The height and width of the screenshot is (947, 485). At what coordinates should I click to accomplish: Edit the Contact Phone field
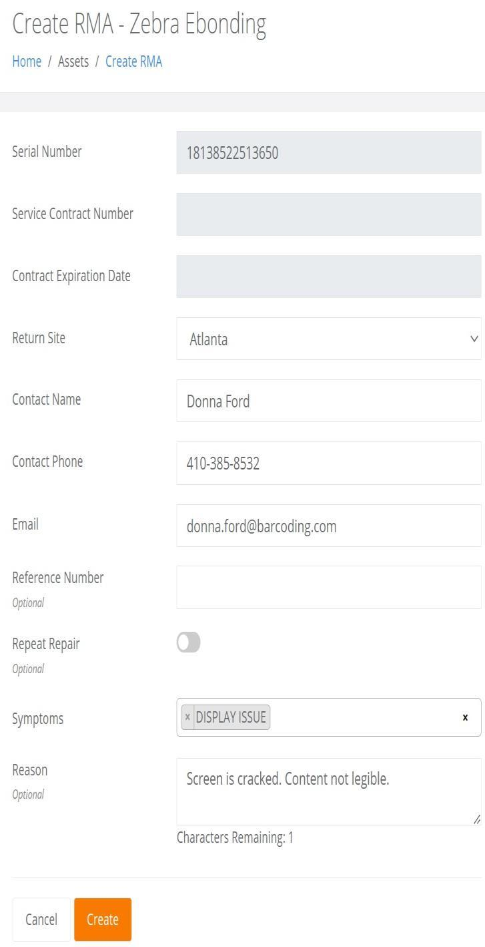click(x=329, y=463)
